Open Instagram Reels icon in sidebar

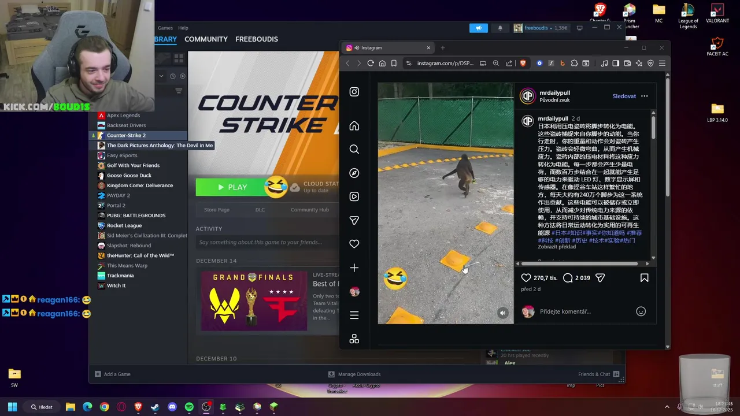pos(354,196)
